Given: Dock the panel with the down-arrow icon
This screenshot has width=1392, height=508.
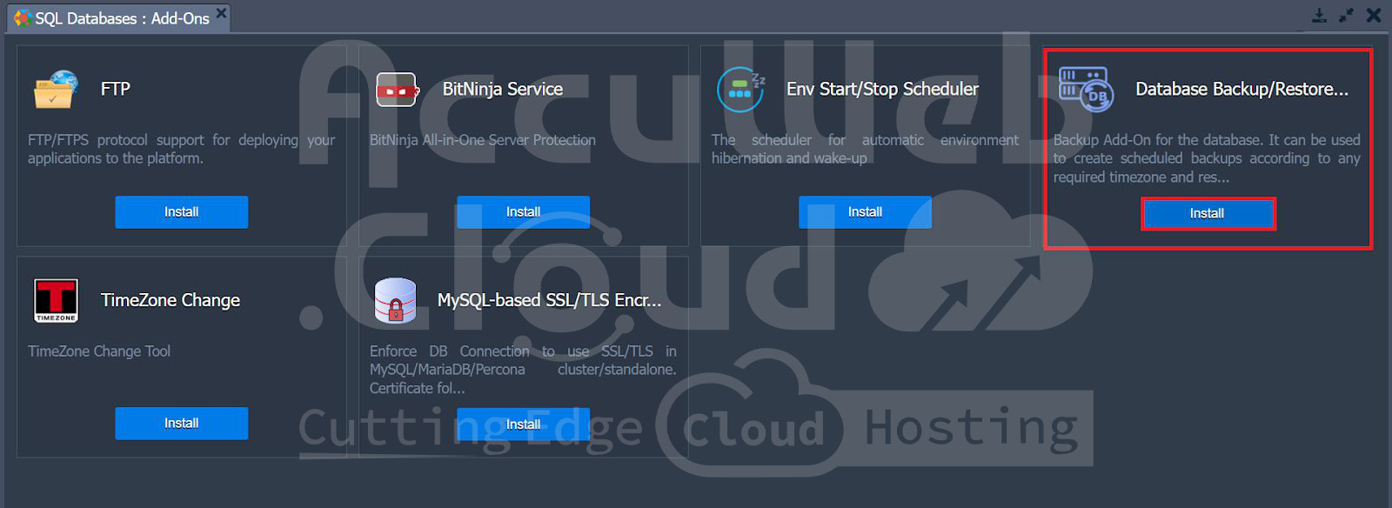Looking at the screenshot, I should pos(1319,16).
